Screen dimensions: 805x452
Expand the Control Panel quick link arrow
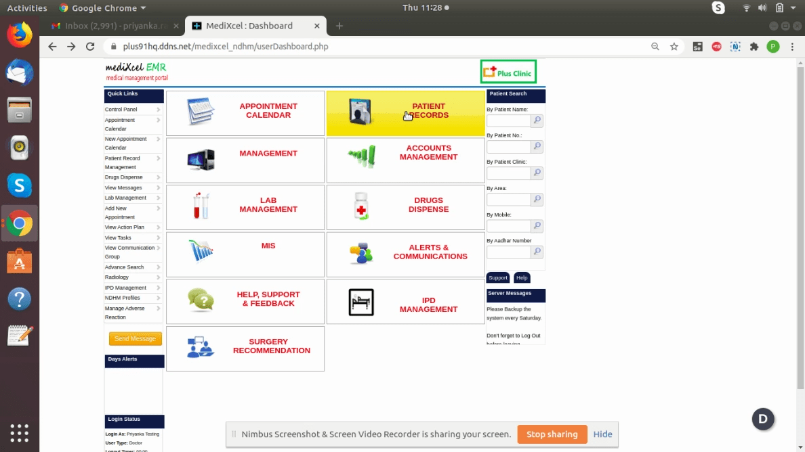(x=159, y=110)
